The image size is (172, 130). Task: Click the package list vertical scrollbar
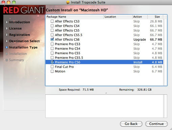click(x=165, y=52)
